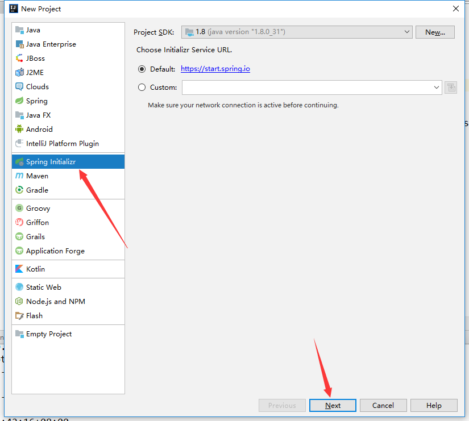
Task: Select the Java FX entry
Action: [68, 115]
